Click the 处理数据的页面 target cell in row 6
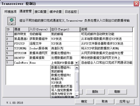140x106 pixels. (65, 58)
